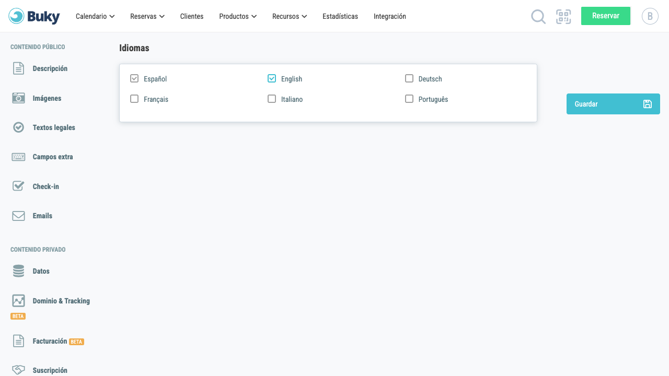Enable the Italiano language checkbox
This screenshot has height=376, width=669.
click(272, 99)
